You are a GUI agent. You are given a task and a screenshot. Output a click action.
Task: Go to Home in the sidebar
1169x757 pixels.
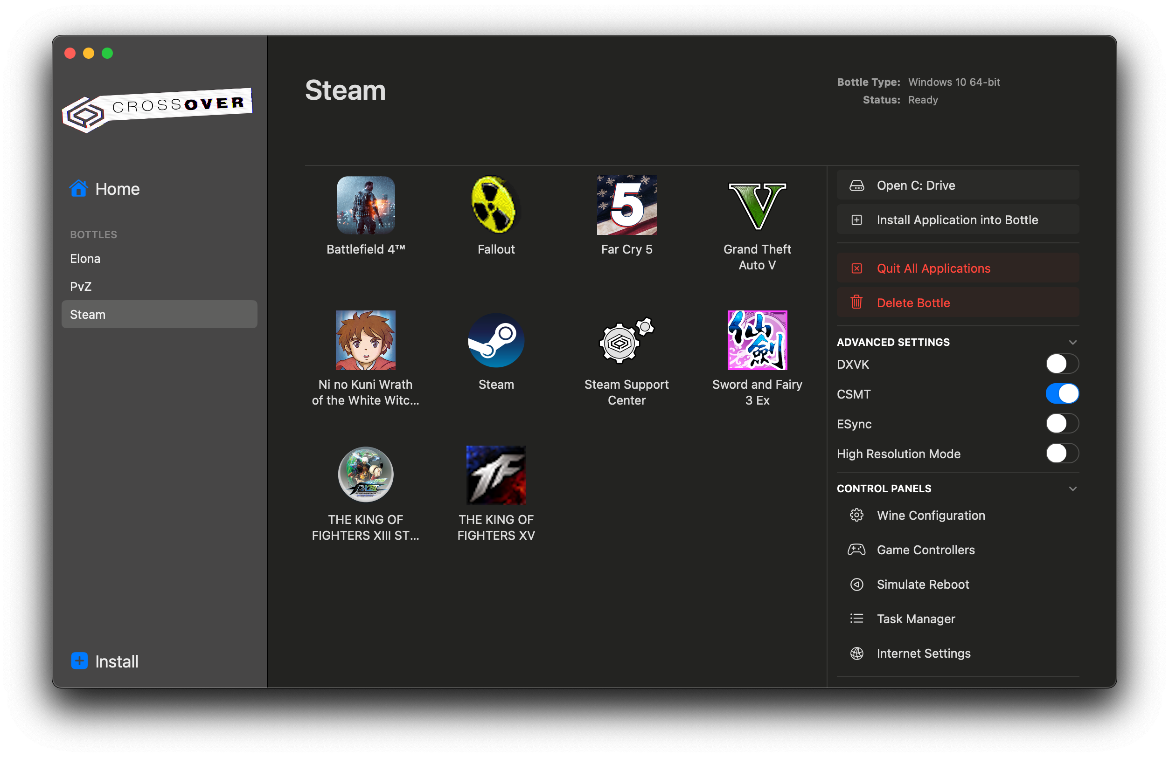117,189
